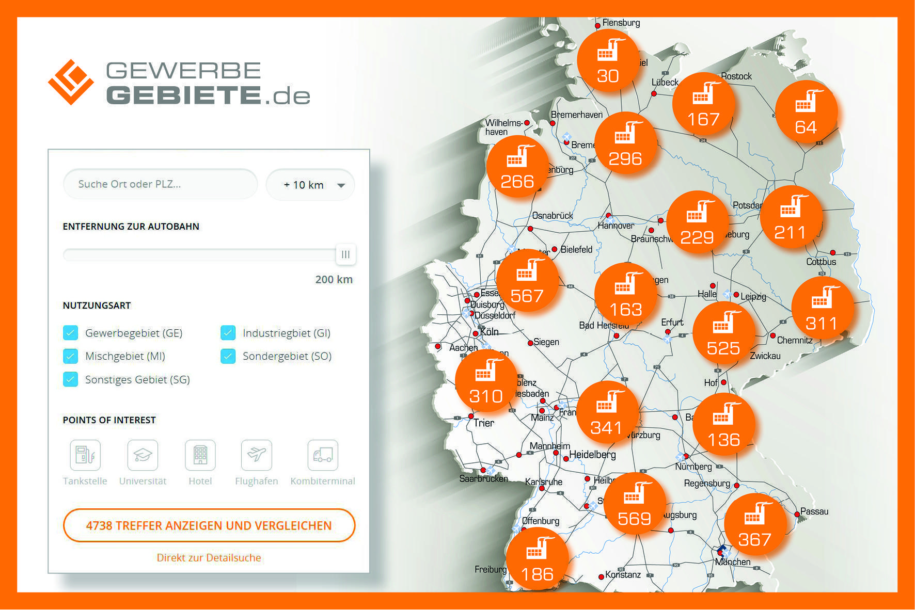Click the Autobahn distance slider handle

coord(346,254)
